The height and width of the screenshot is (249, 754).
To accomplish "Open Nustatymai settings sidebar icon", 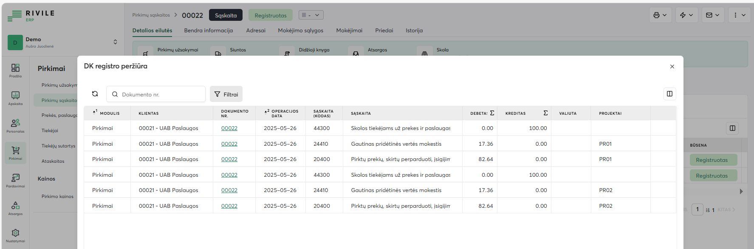I will pos(15,235).
